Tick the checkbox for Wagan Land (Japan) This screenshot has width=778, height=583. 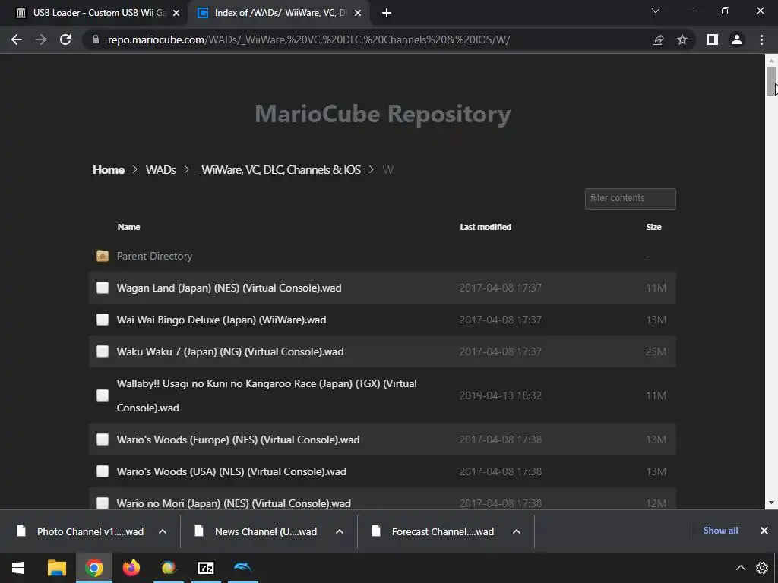click(103, 288)
